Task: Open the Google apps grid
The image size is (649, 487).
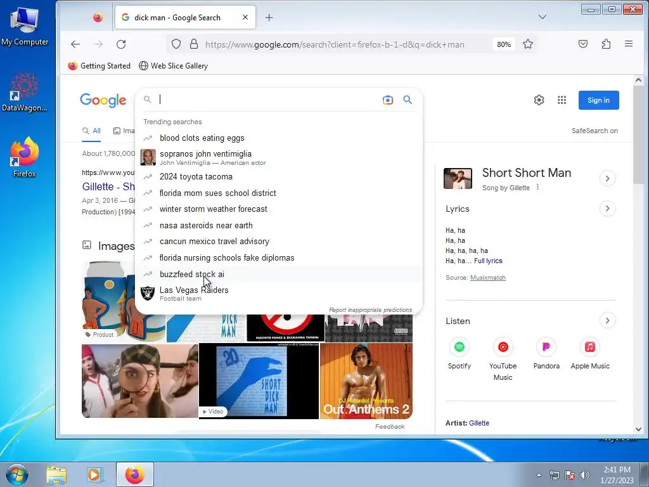Action: click(562, 100)
